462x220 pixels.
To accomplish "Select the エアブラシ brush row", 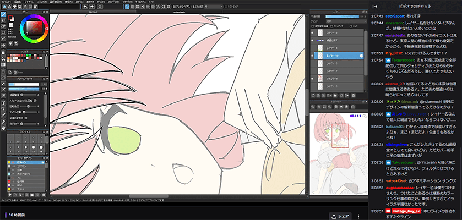I will (26, 166).
